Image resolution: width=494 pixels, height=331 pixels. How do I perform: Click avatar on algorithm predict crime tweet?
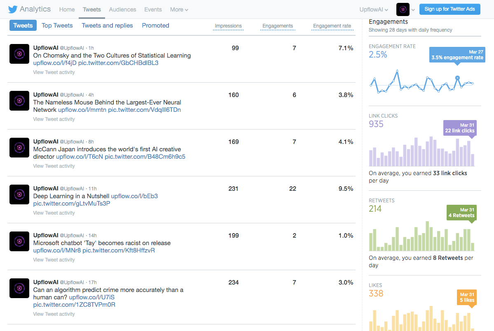tap(19, 288)
